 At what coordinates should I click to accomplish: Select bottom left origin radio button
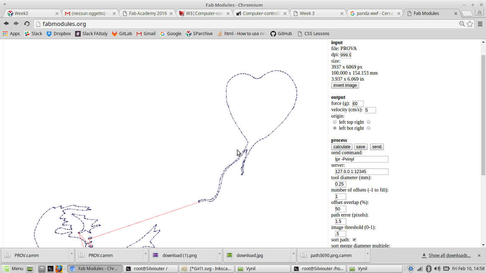coord(335,128)
